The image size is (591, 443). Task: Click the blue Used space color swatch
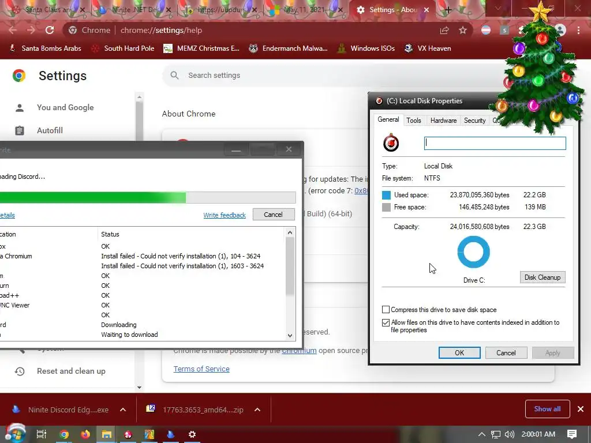386,195
